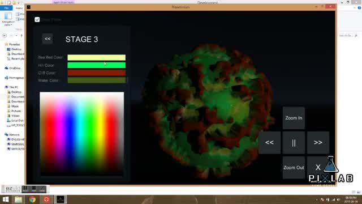Click the ezvid recorder pause button

click(25, 189)
